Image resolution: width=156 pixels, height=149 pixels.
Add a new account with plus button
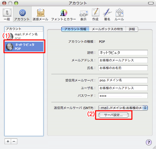pos(8,141)
